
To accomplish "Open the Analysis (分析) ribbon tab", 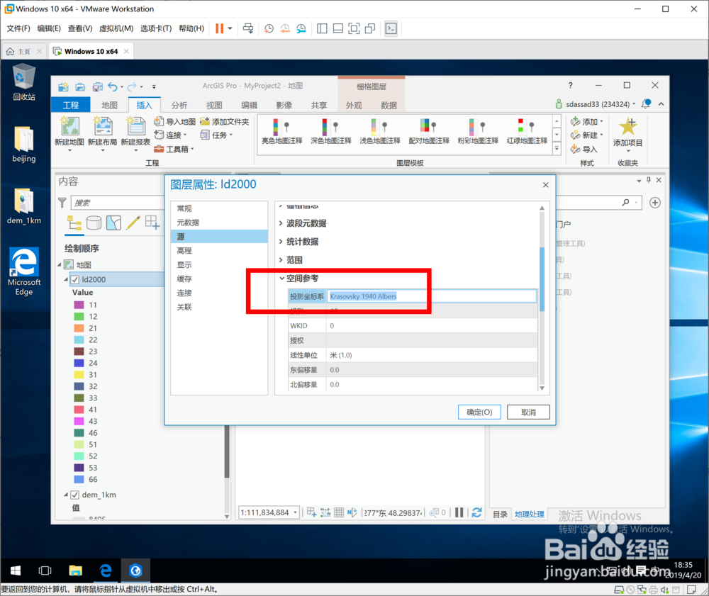I will click(x=179, y=105).
